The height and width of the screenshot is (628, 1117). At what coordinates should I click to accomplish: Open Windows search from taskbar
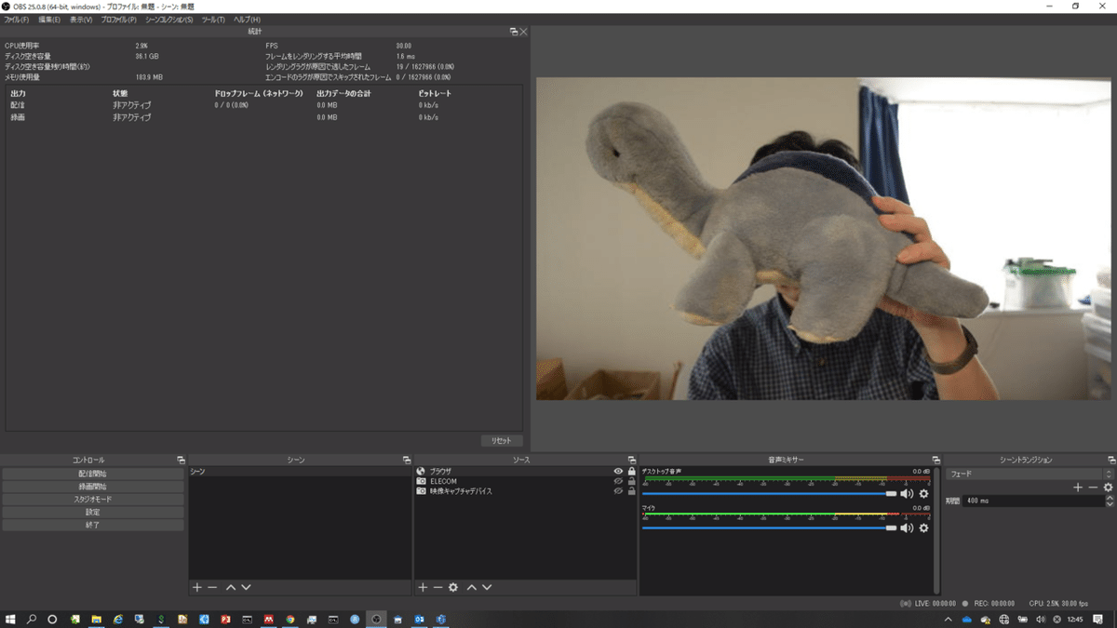(x=32, y=619)
